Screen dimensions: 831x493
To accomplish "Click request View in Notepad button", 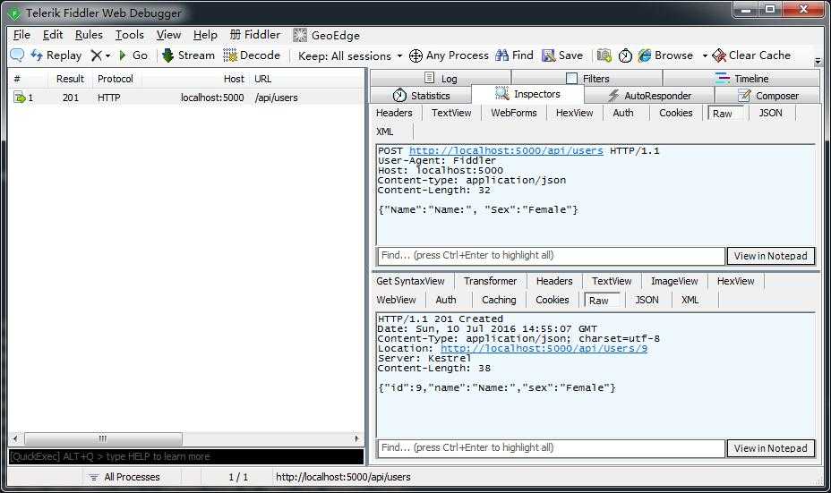I will pyautogui.click(x=771, y=256).
